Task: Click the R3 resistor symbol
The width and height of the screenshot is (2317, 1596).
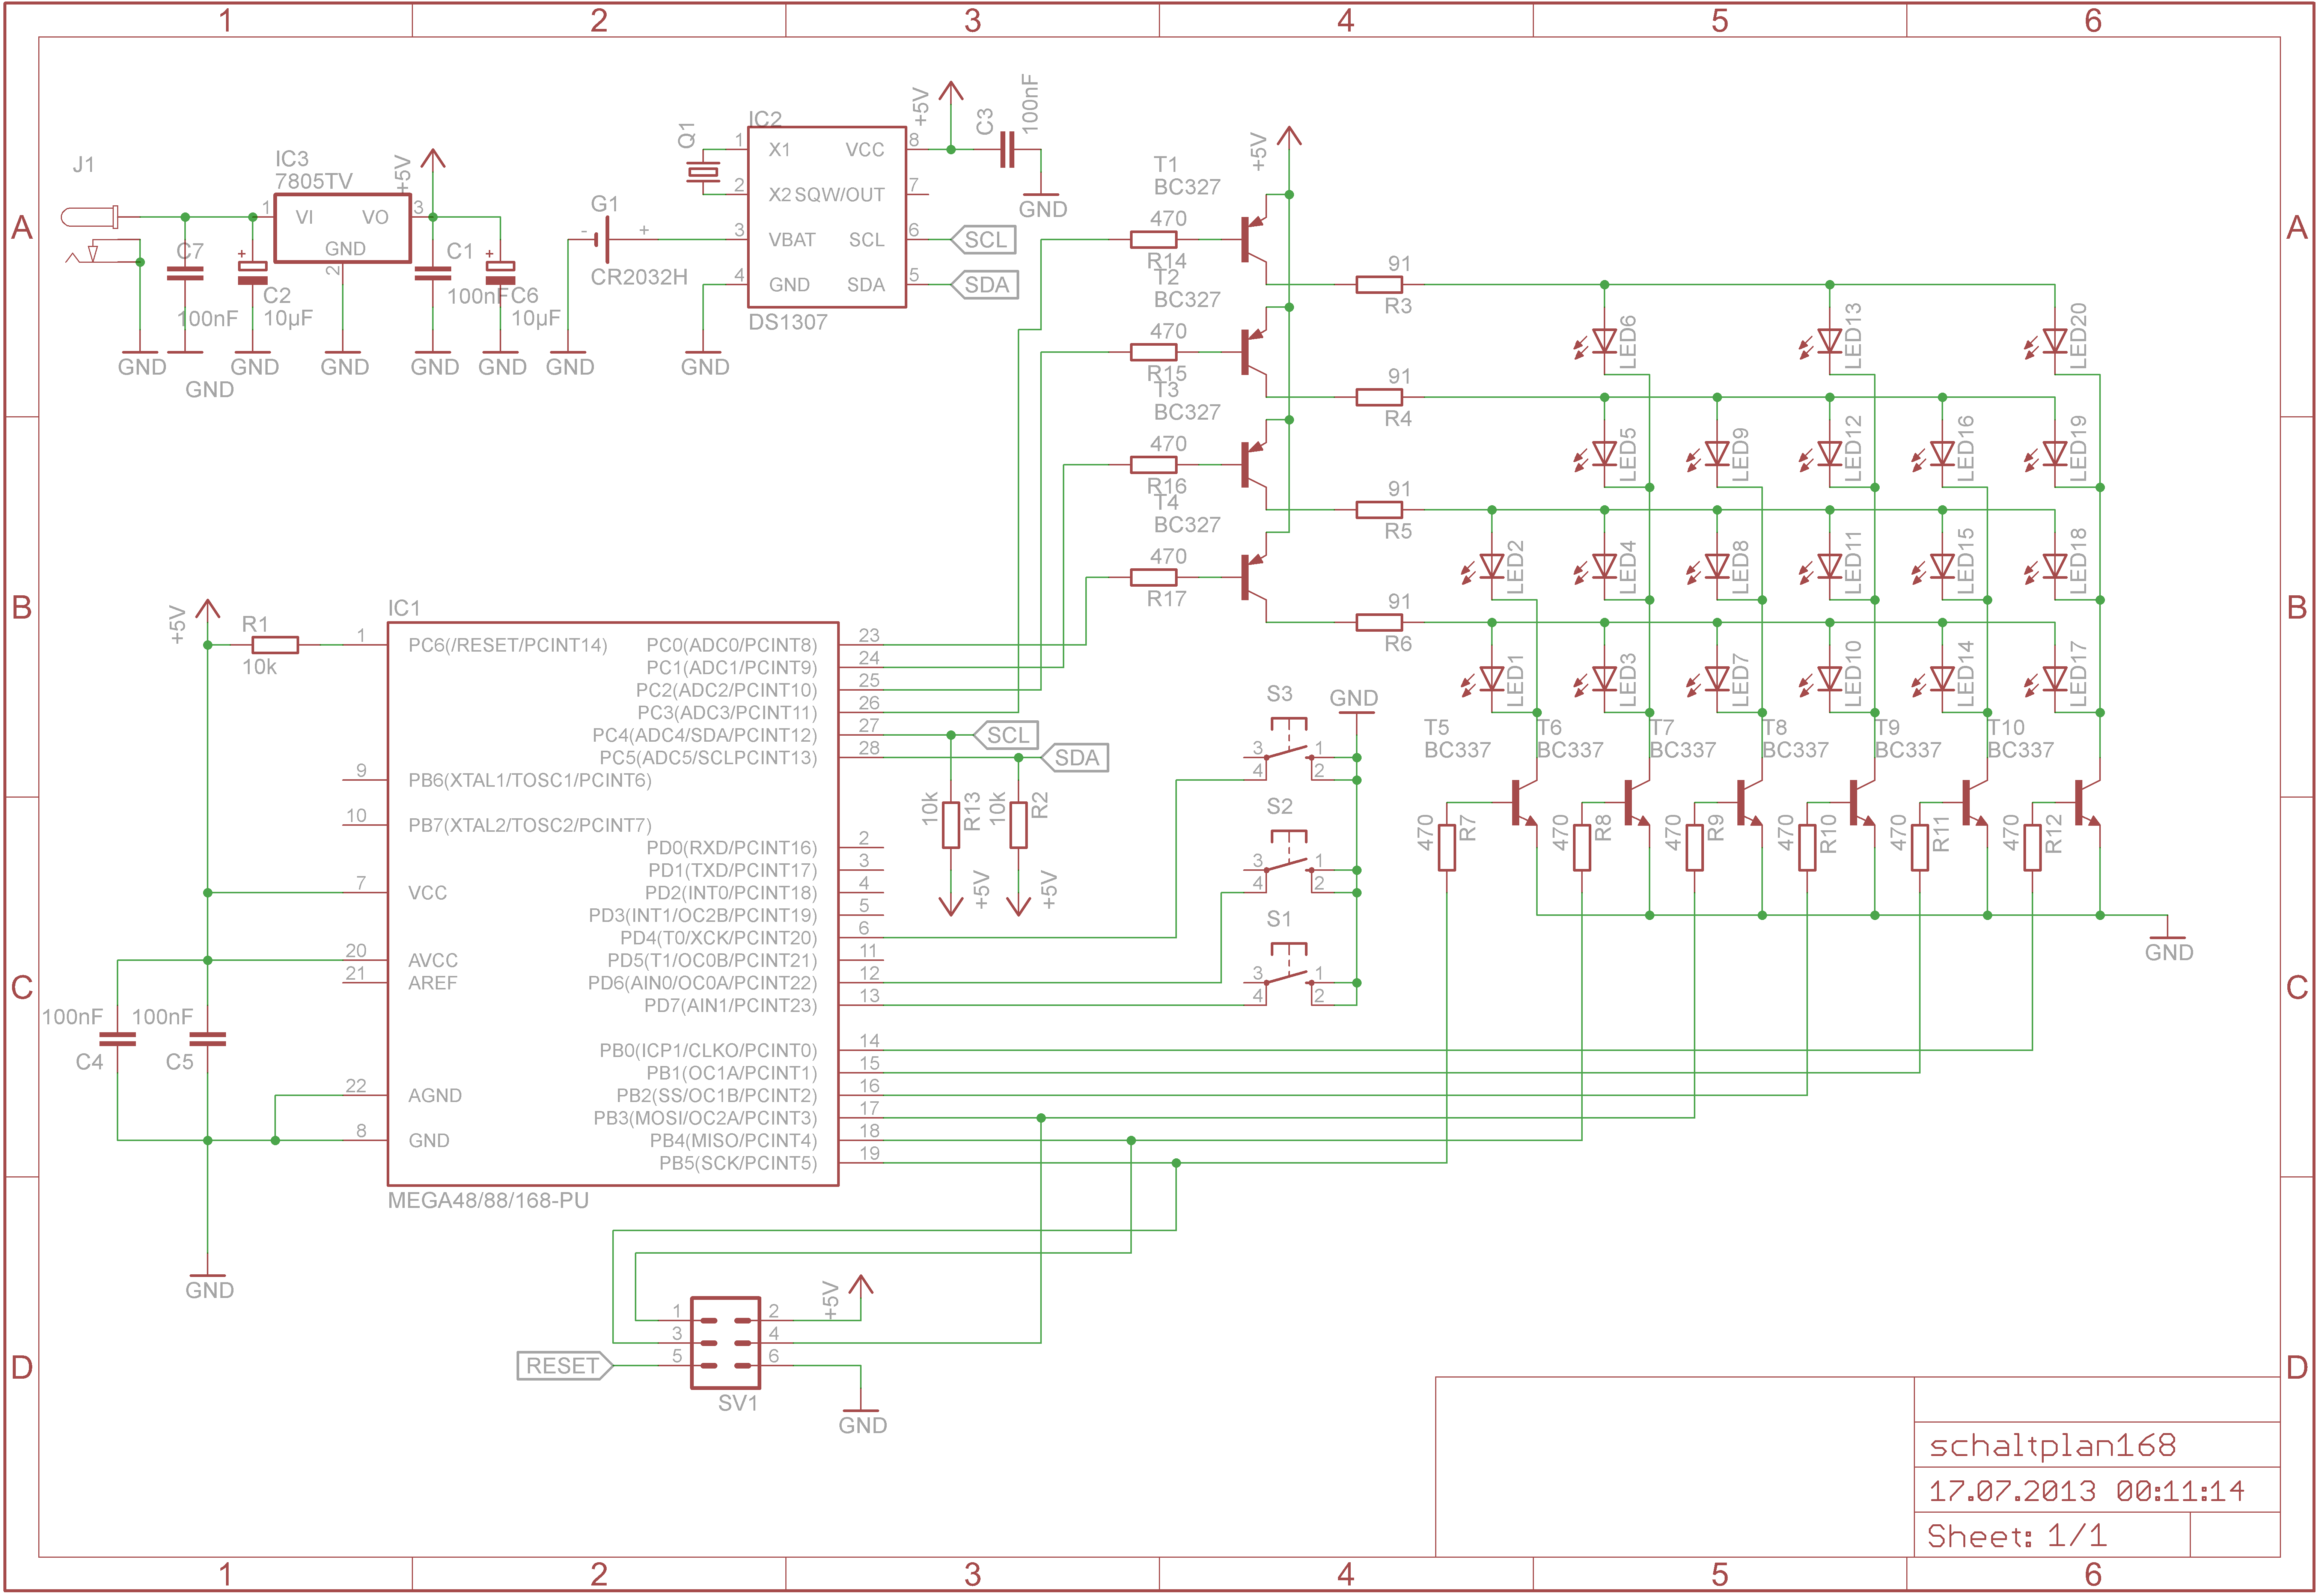Action: (1378, 285)
